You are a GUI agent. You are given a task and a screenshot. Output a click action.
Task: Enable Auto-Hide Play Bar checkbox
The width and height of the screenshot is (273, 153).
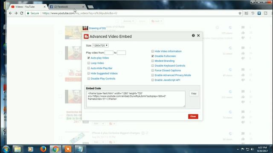click(x=89, y=68)
